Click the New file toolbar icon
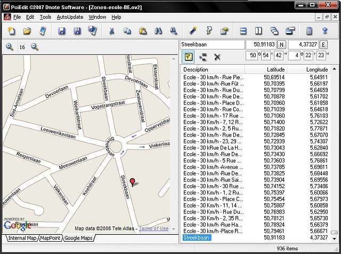Image resolution: width=341 pixels, height=254 pixels. (x=11, y=31)
